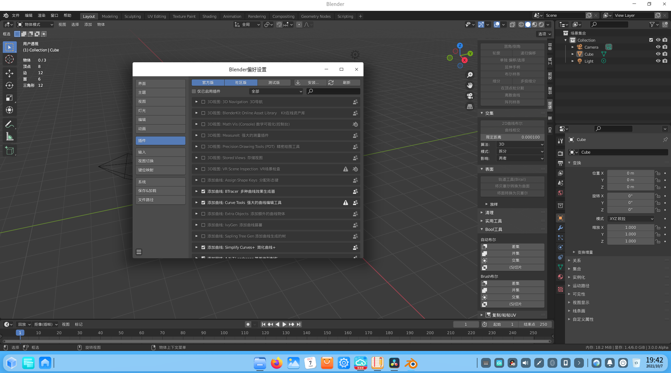671x373 pixels.
Task: Open the rotation mode XYZ dropdown
Action: 631,219
